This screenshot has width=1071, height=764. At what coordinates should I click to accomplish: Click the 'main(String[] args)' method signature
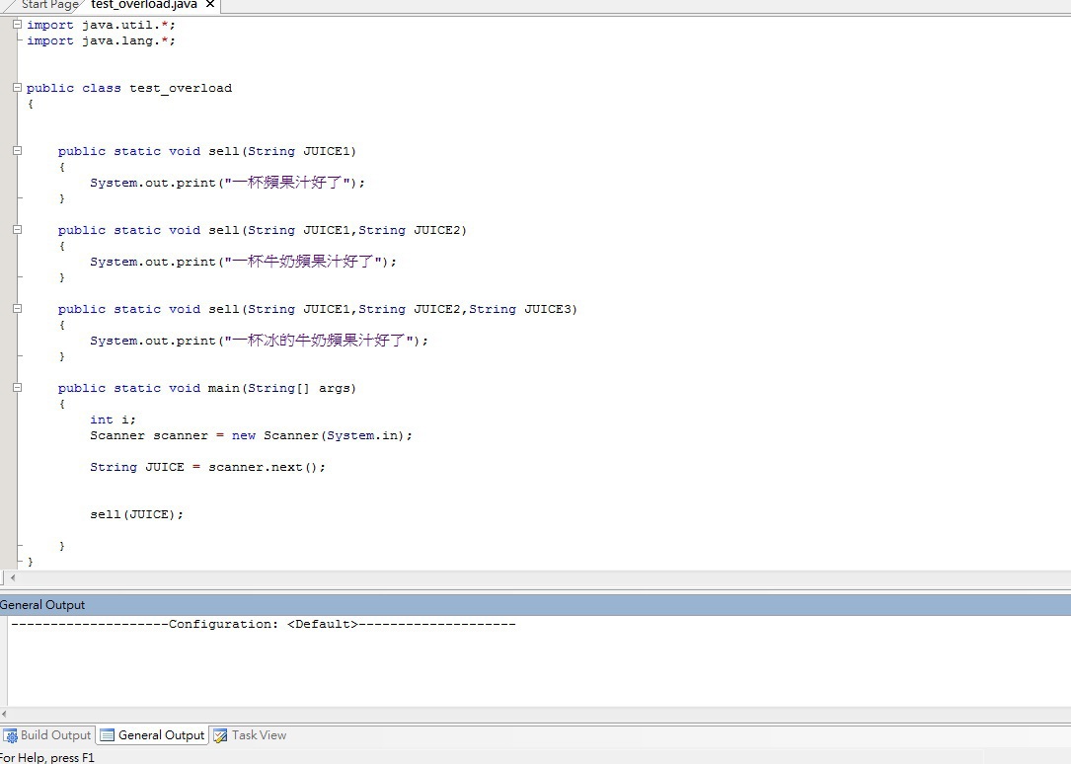[207, 388]
